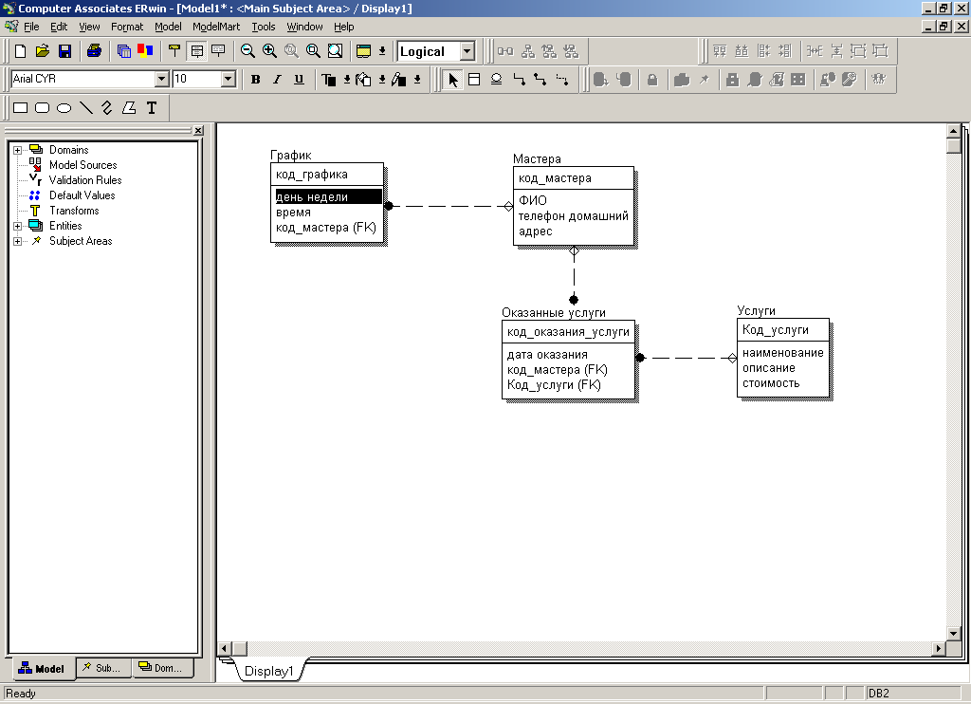Open the Arial CYR font dropdown
Screen dimensions: 971x704
pos(161,79)
